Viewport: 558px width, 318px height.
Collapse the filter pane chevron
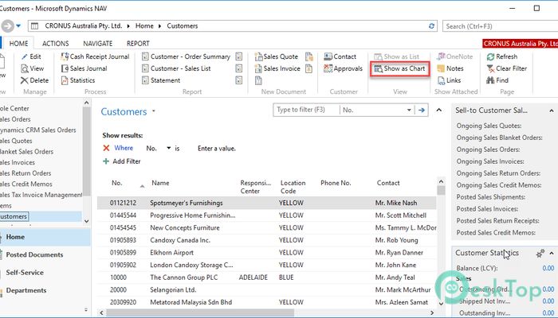[x=439, y=110]
